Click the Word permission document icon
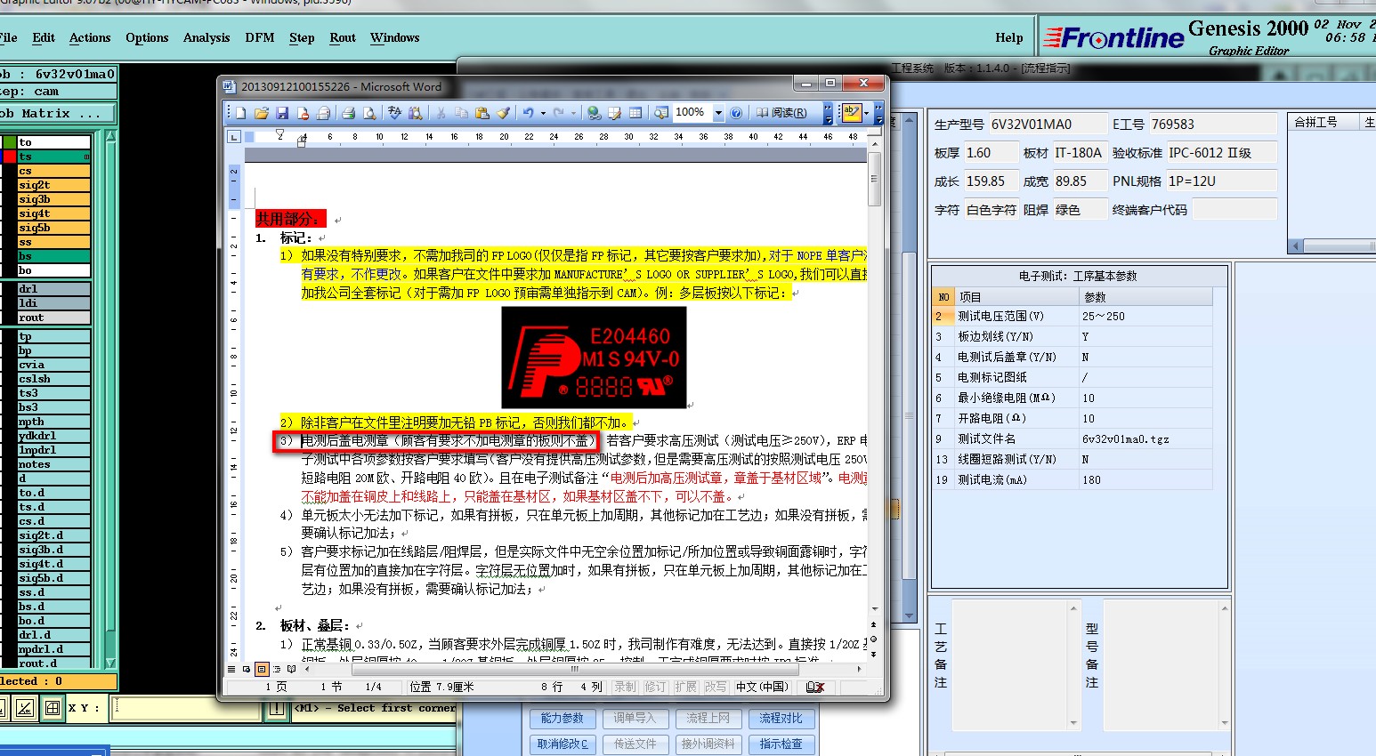The height and width of the screenshot is (756, 1376). [303, 113]
